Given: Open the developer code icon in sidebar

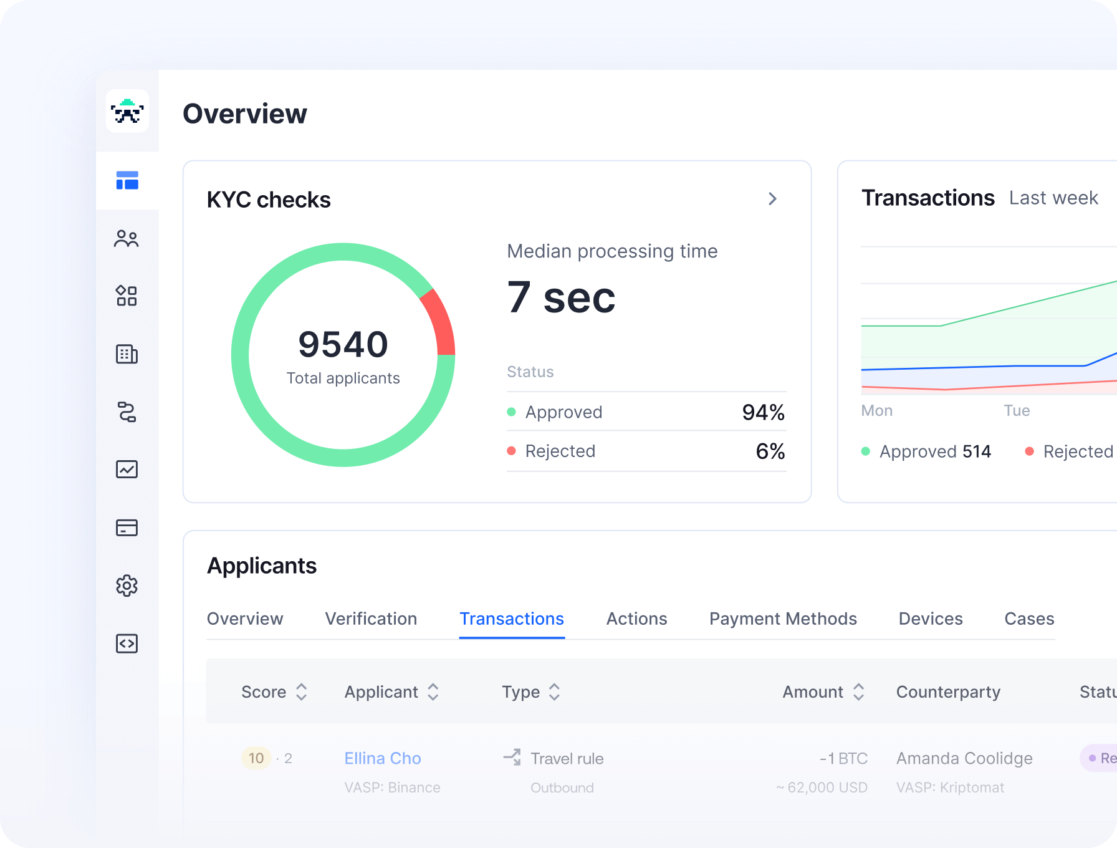Looking at the screenshot, I should click(x=127, y=643).
